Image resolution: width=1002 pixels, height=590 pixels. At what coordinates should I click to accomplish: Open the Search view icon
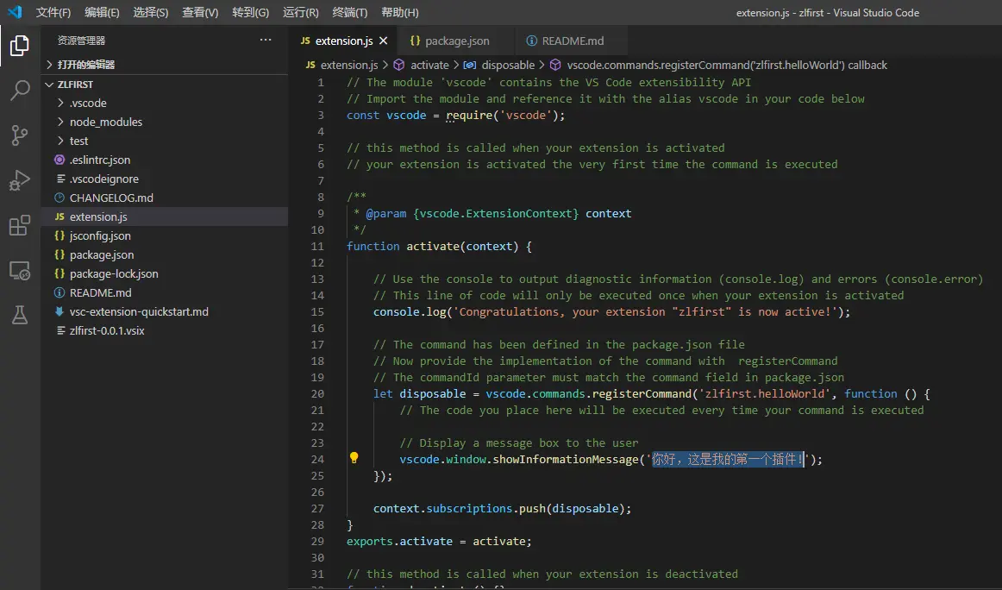click(x=19, y=90)
